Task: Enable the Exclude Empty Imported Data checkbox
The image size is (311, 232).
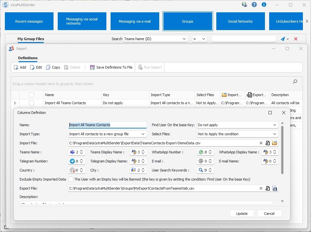Action: click(x=71, y=179)
